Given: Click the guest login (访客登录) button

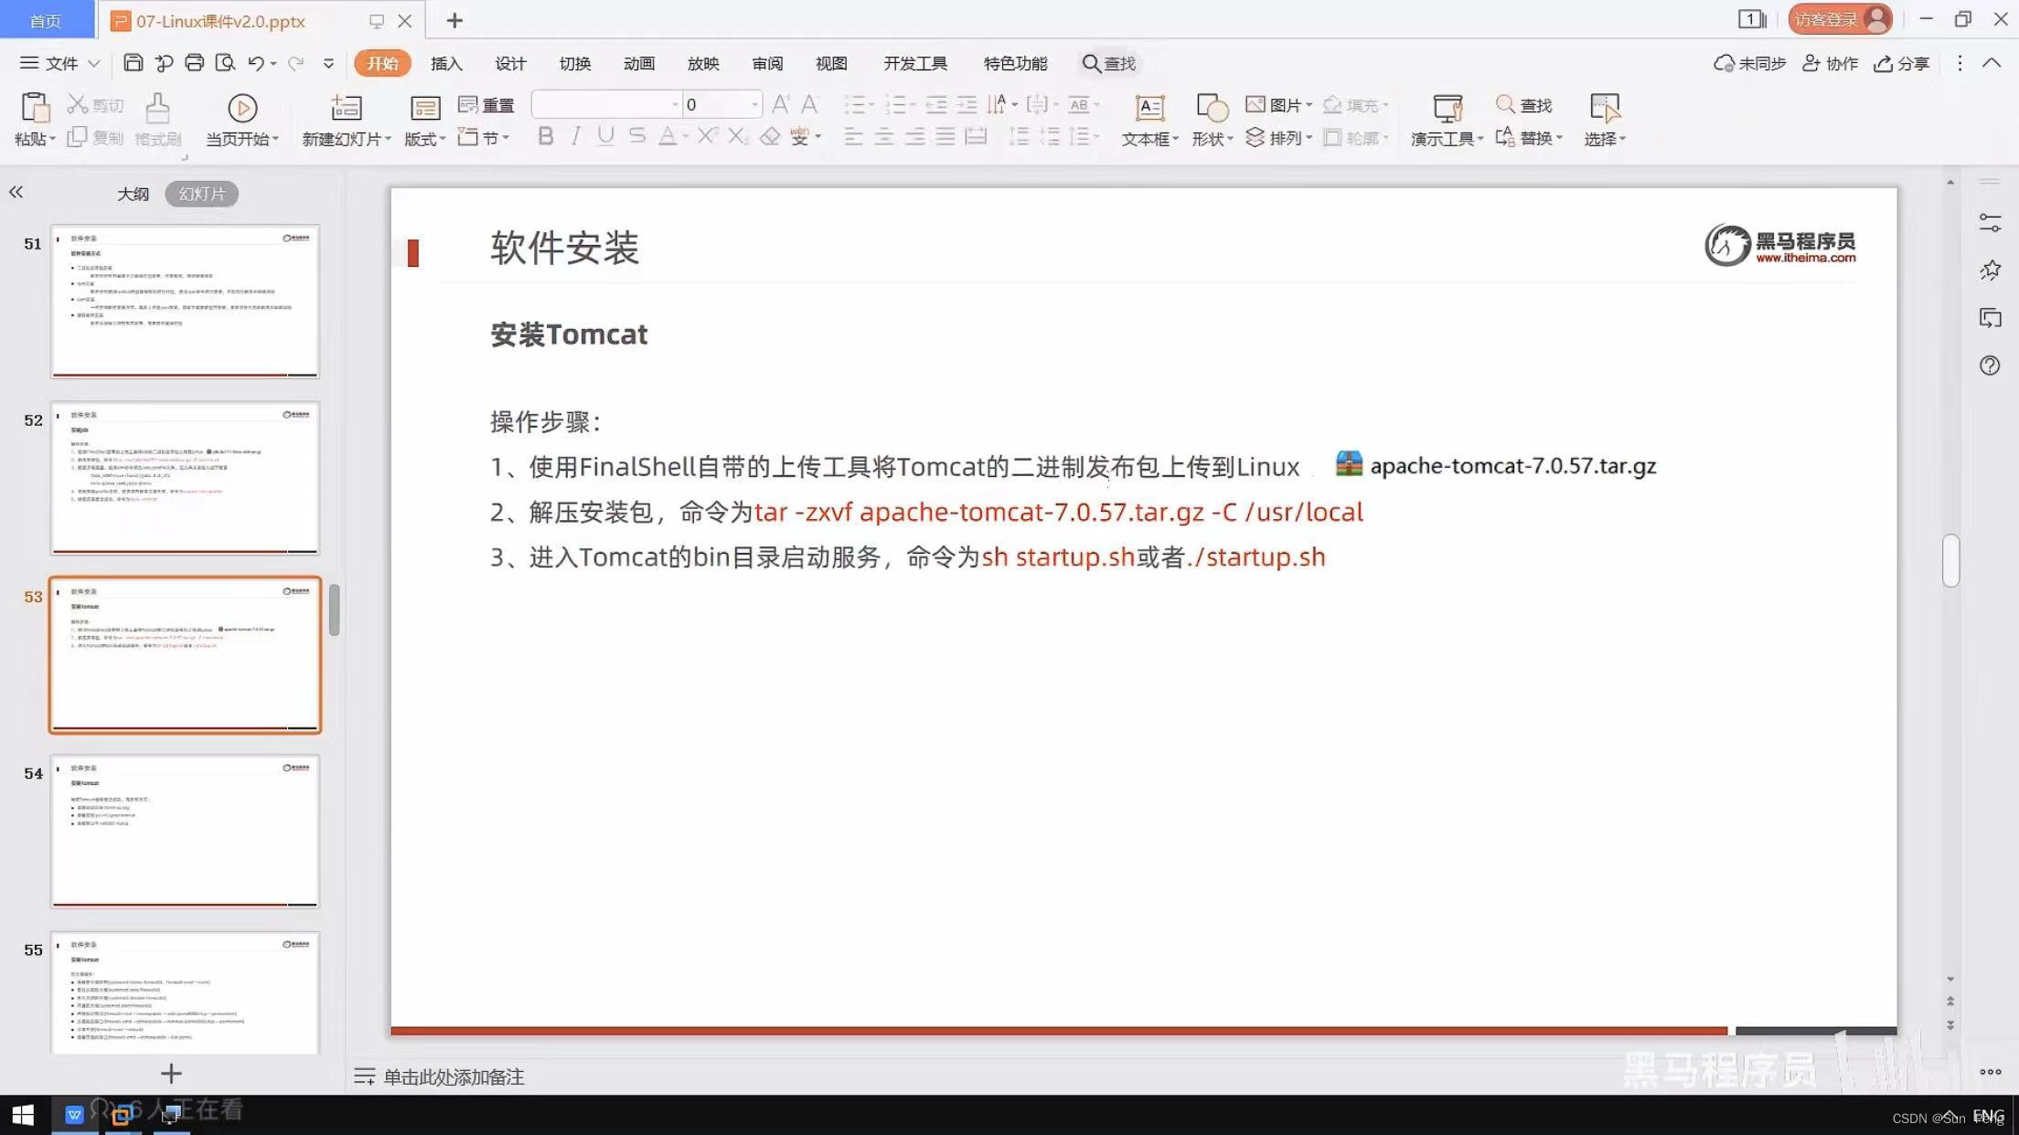Looking at the screenshot, I should [1841, 19].
